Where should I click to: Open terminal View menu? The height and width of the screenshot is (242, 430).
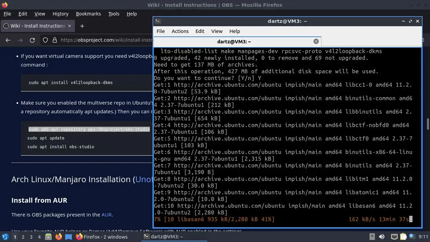click(217, 31)
